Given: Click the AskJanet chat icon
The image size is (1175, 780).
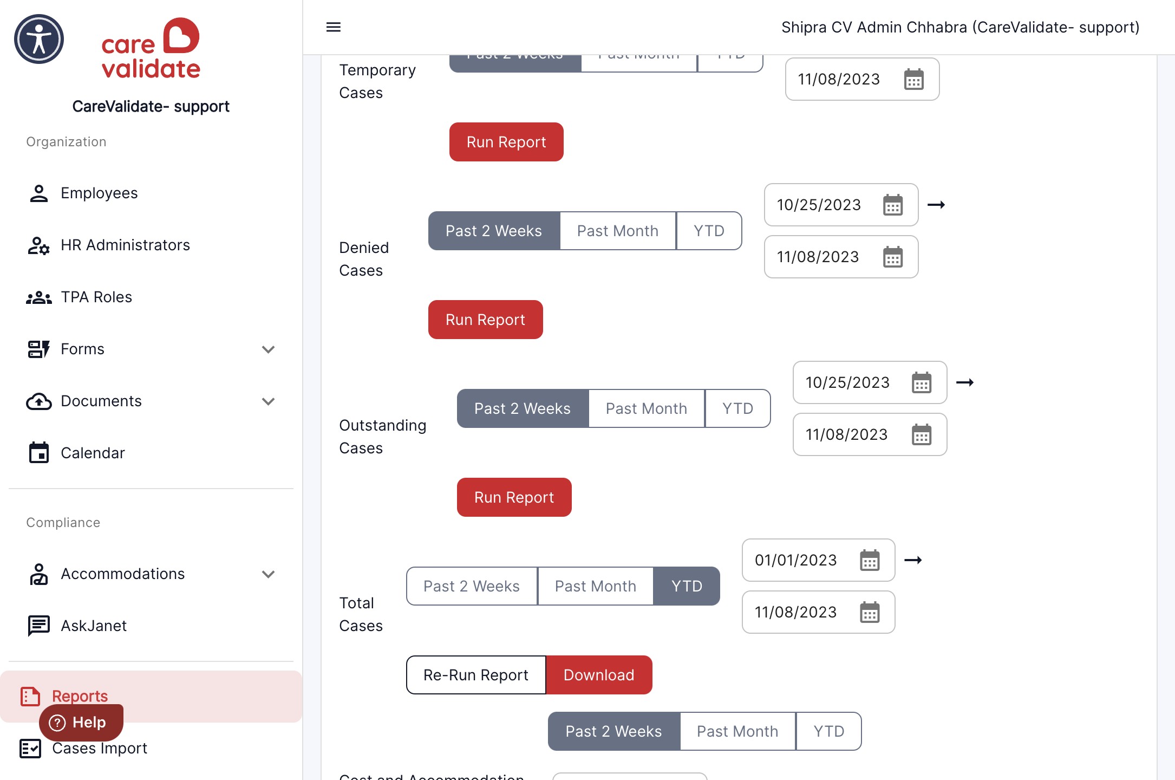Looking at the screenshot, I should 39,626.
